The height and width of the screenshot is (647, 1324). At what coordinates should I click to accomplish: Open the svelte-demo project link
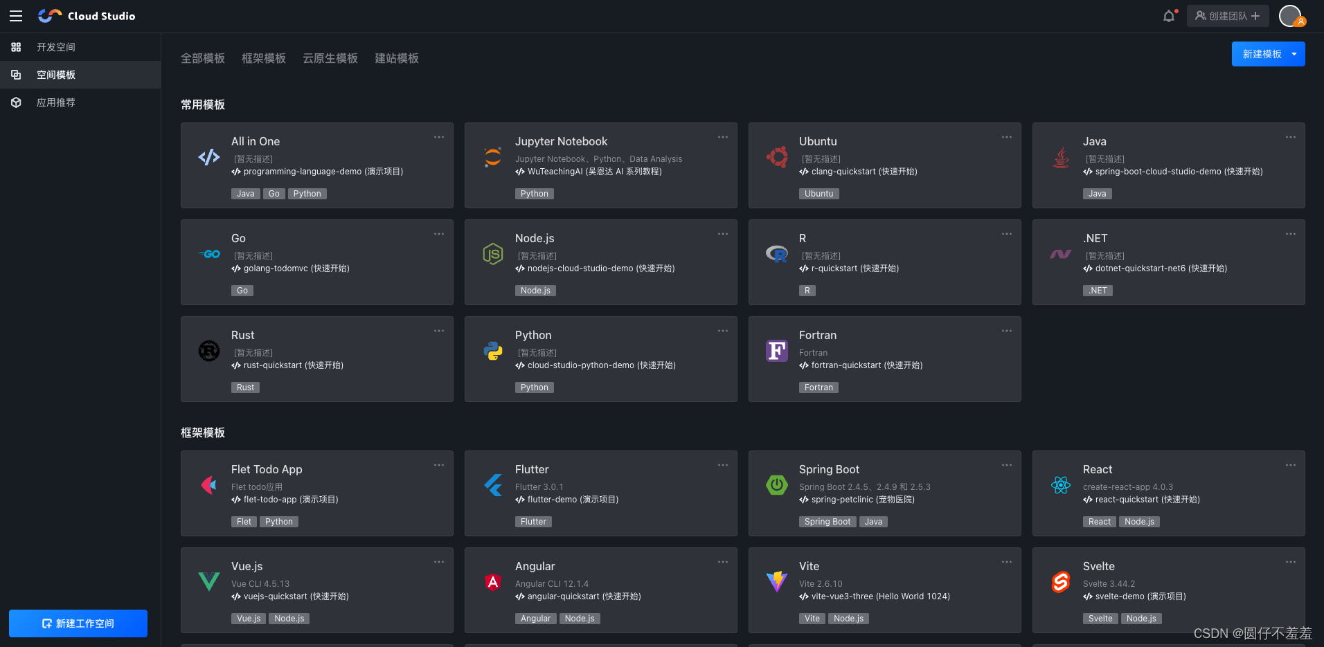(x=1134, y=596)
